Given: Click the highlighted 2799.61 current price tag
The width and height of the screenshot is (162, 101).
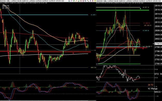Looking at the screenshot, I should pos(158,44).
